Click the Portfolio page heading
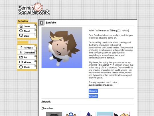The width and height of the screenshot is (154, 116). coord(51,23)
